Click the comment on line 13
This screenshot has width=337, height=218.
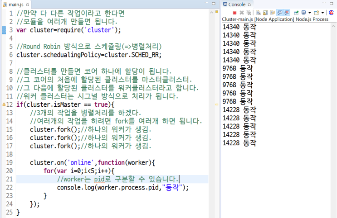click(x=86, y=113)
